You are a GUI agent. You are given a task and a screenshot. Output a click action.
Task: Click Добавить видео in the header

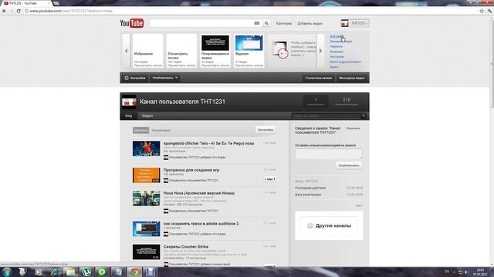[x=310, y=24]
